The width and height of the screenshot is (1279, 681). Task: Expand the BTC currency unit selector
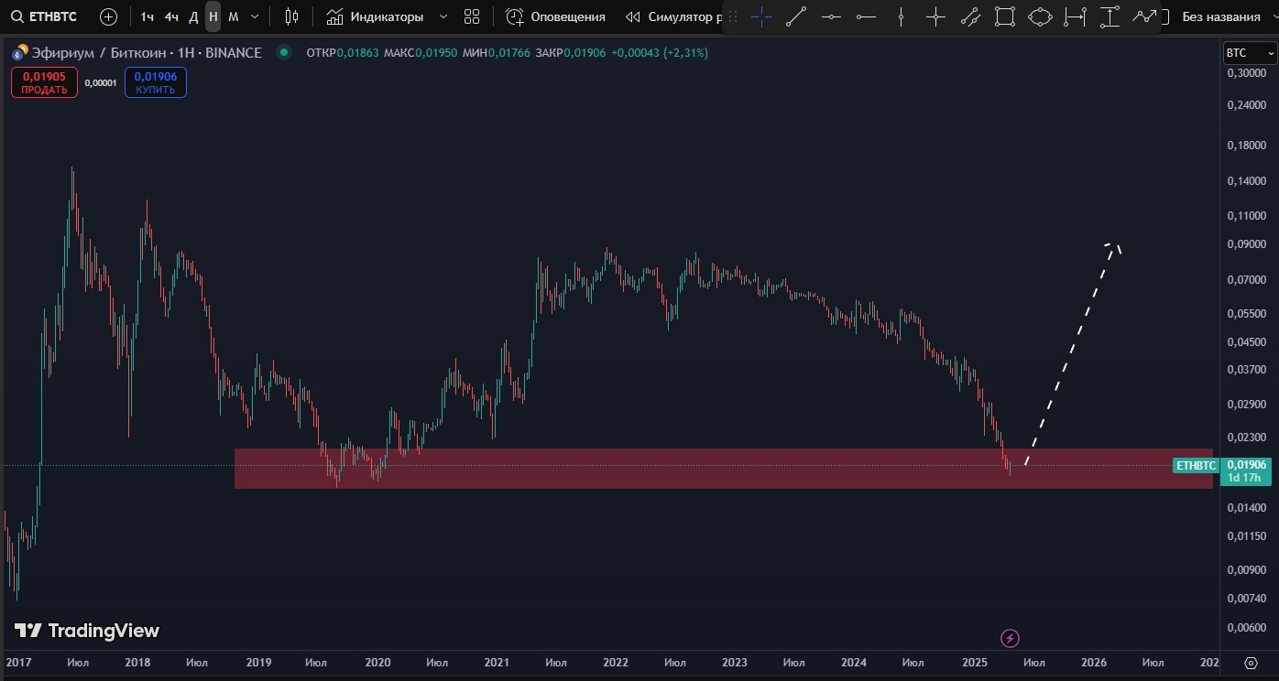1249,52
